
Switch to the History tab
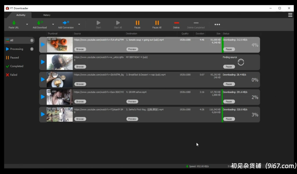pyautogui.click(x=47, y=15)
